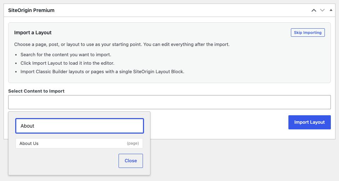Click the 'Search for the content' instruction

[x=66, y=55]
